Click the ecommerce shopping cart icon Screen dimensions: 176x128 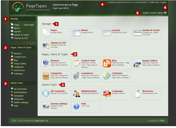[76, 76]
